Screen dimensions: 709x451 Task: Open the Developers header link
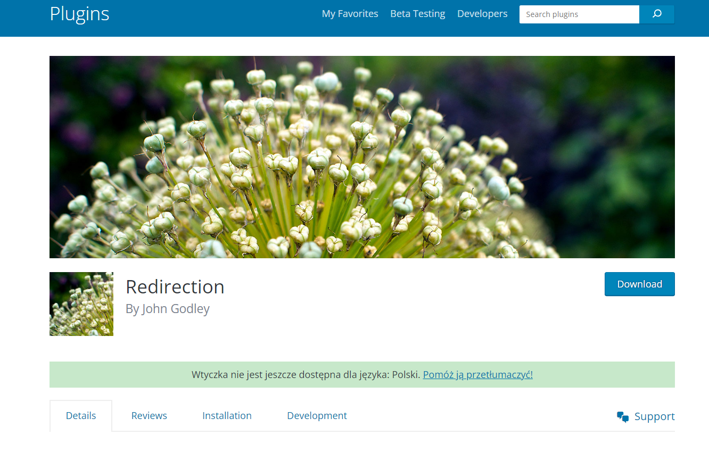(482, 14)
